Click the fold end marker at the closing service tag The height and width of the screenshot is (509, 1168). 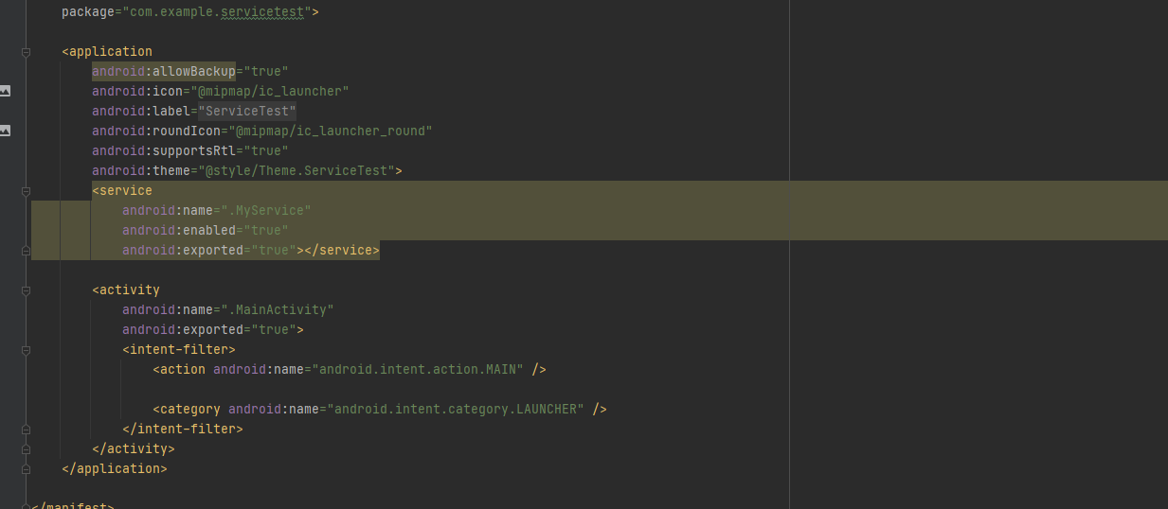click(x=26, y=251)
